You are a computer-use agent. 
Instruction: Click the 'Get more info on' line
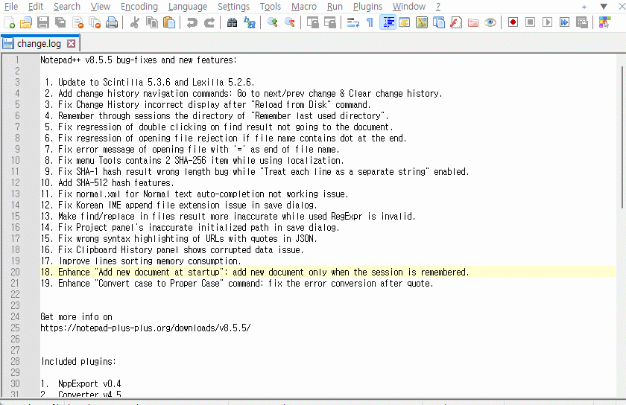[76, 317]
